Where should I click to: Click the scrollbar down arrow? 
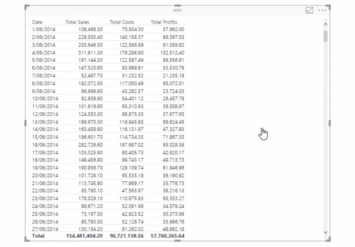[x=325, y=232]
